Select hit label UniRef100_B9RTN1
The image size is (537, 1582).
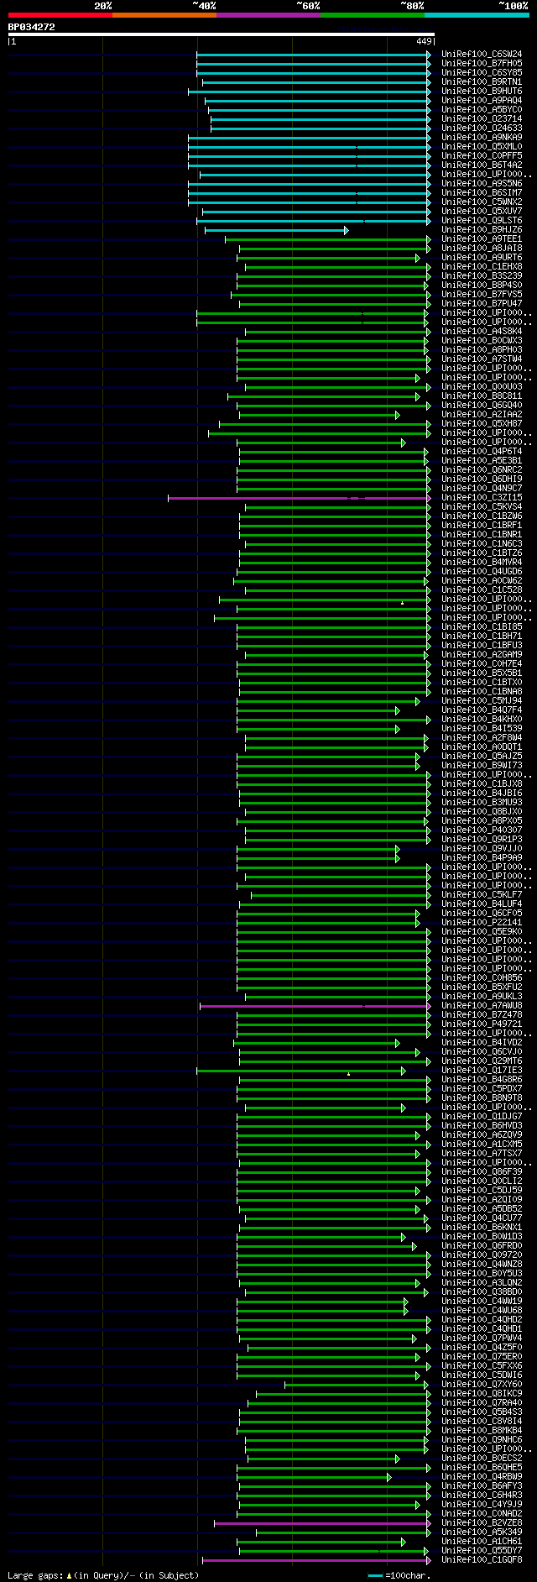482,82
